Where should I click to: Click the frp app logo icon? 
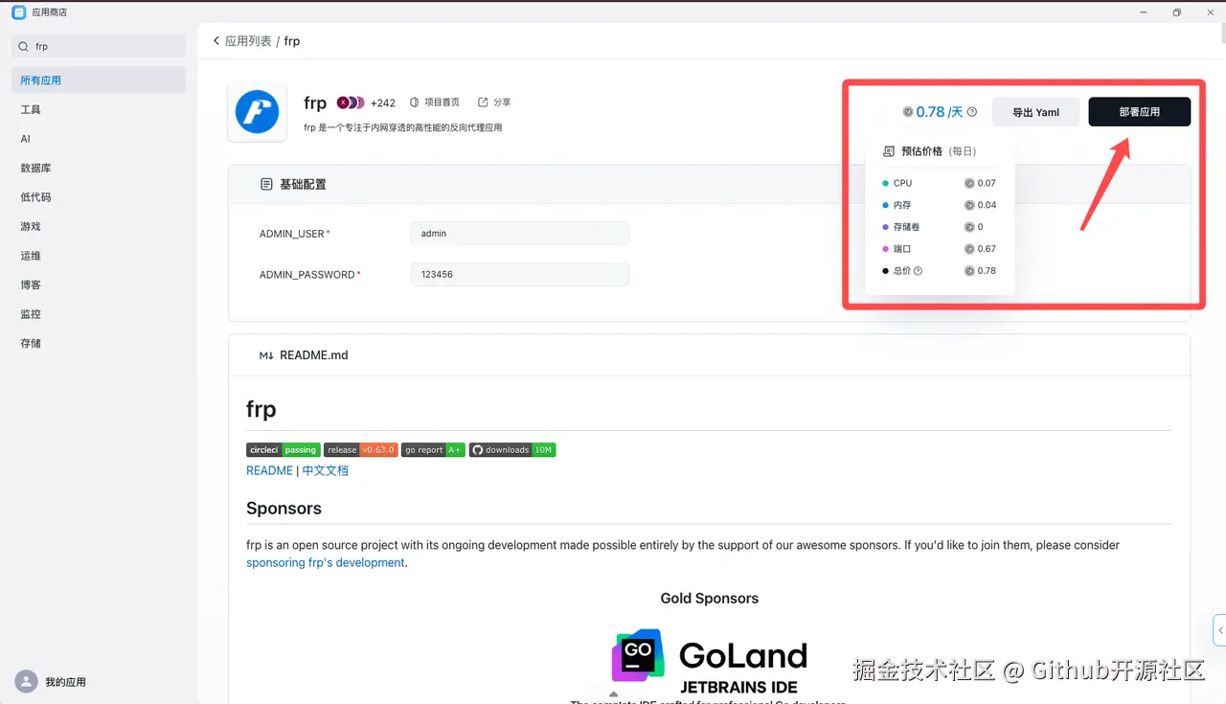click(x=257, y=112)
